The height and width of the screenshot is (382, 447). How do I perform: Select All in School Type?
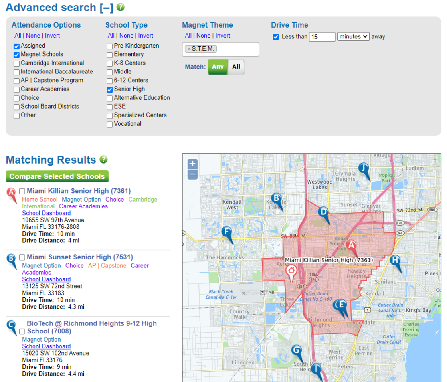point(111,36)
